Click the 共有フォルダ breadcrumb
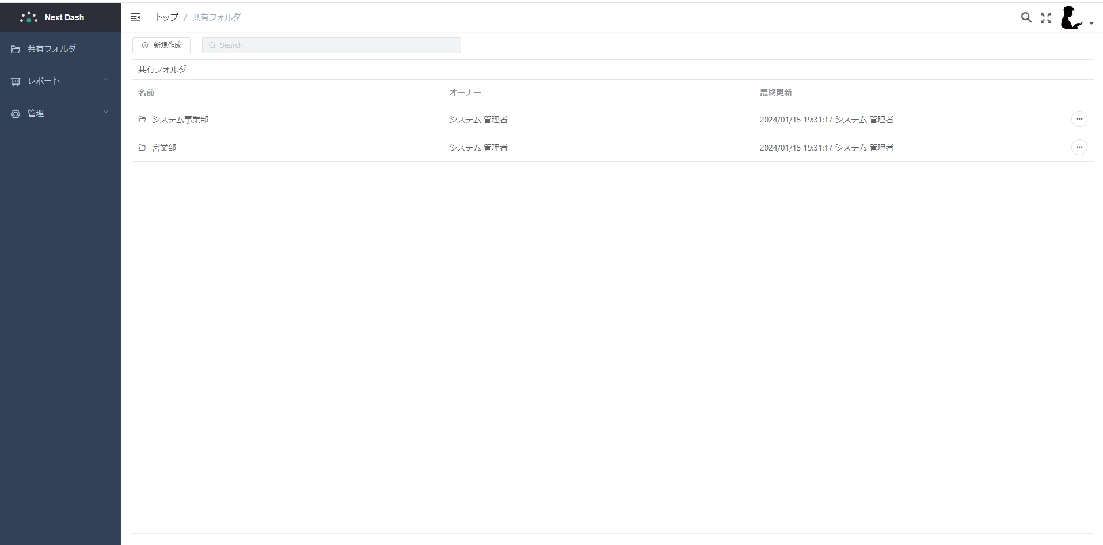The height and width of the screenshot is (545, 1103). tap(216, 17)
